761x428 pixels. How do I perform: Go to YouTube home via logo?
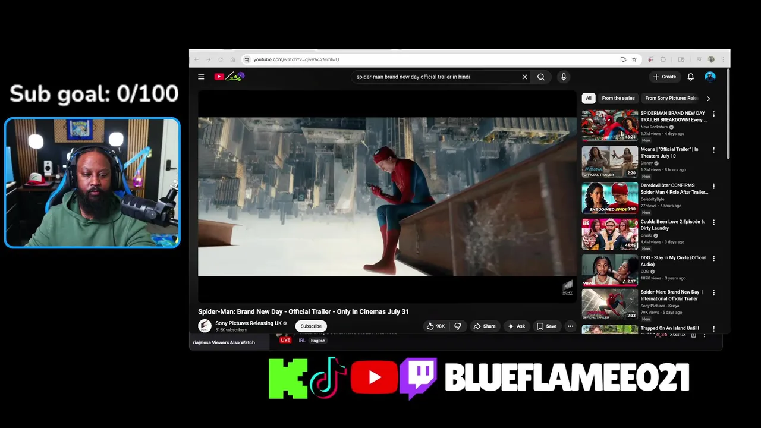point(229,77)
